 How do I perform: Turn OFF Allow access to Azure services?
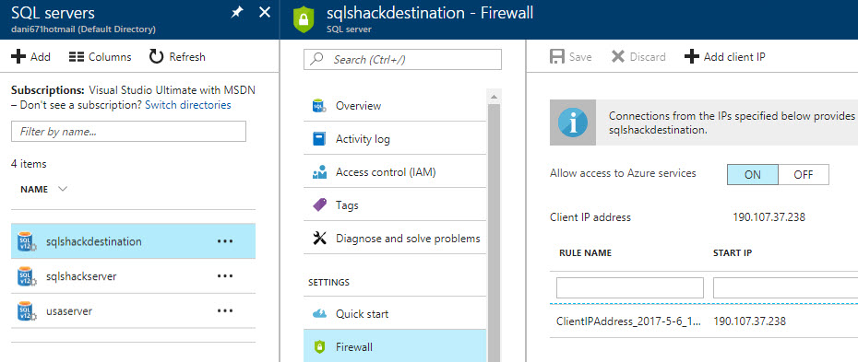pos(804,175)
